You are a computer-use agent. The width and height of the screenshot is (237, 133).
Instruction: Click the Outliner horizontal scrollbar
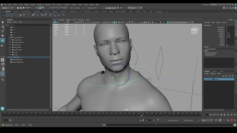[x=28, y=110]
